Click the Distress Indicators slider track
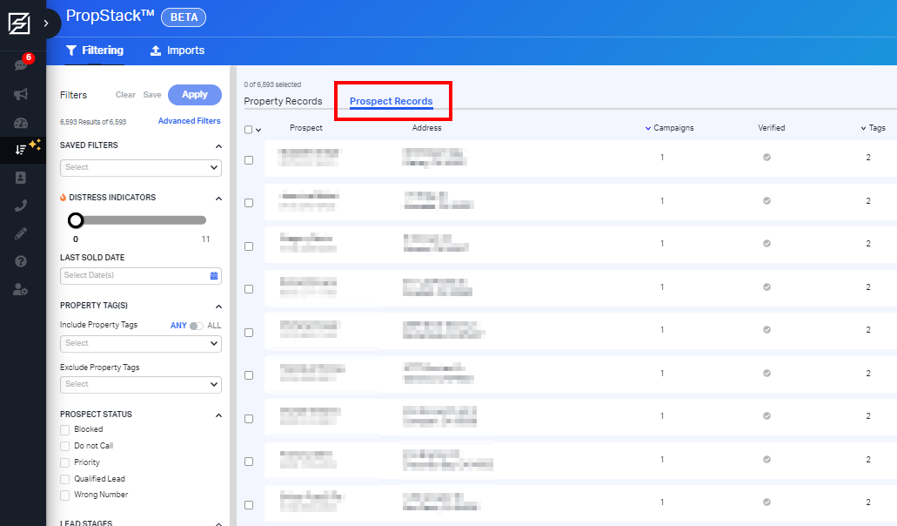 point(141,220)
